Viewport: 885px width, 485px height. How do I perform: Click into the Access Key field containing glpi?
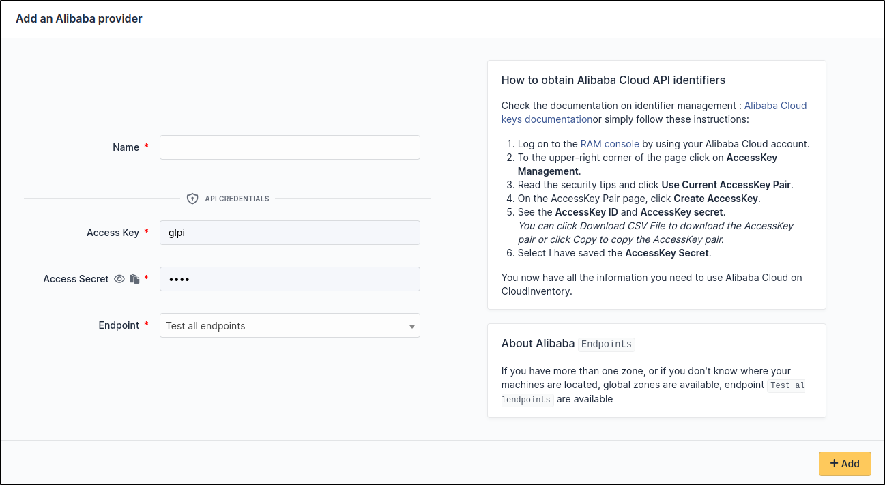[289, 233]
